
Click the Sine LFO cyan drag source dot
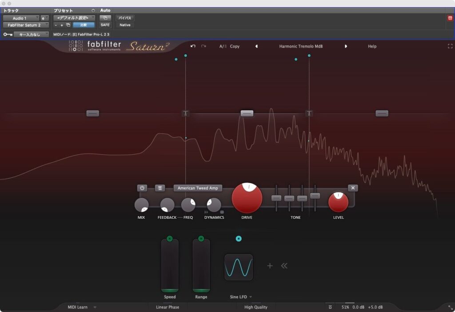pos(239,239)
